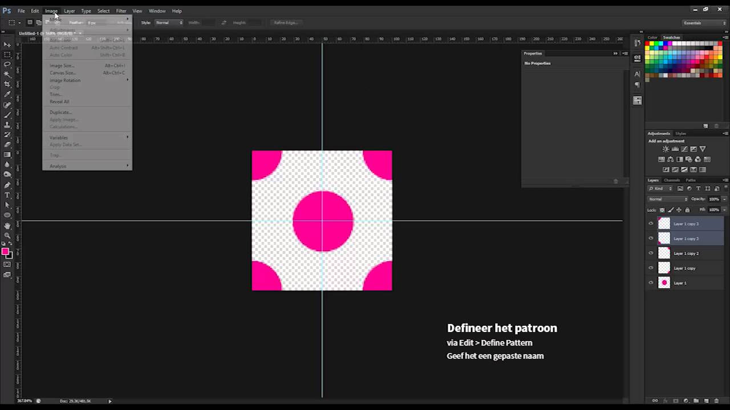730x410 pixels.
Task: Select the Rectangular Marquee tool
Action: coord(7,55)
